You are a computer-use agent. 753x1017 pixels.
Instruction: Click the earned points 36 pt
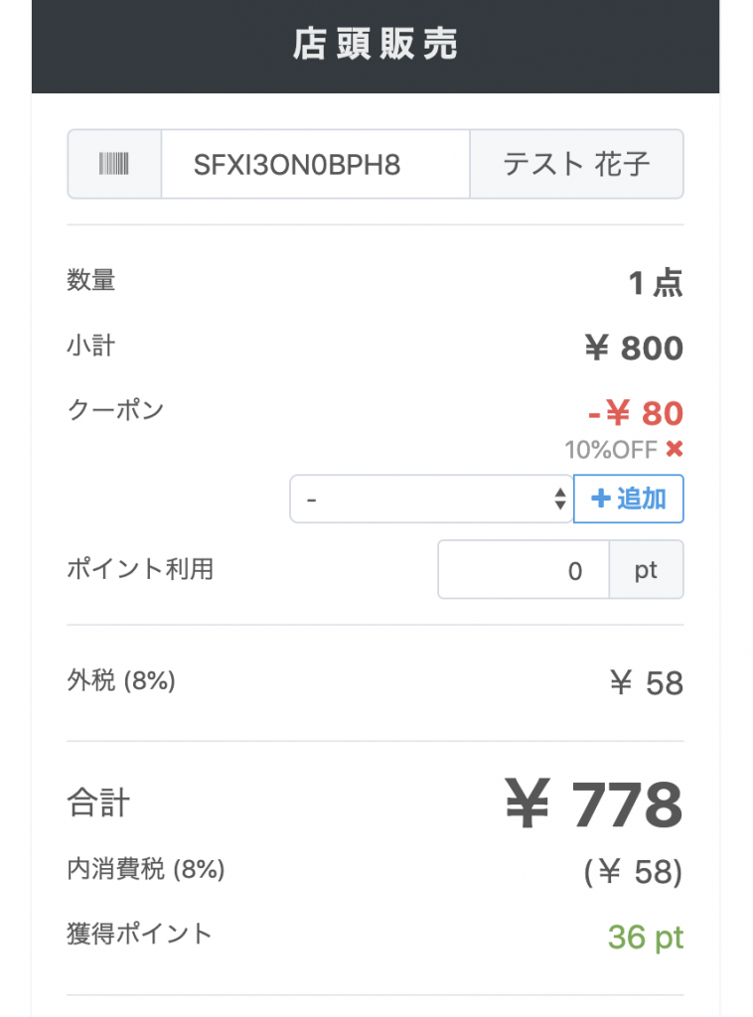point(646,937)
